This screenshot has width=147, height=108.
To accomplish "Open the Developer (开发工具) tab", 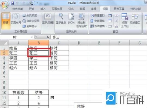I will (119, 9).
